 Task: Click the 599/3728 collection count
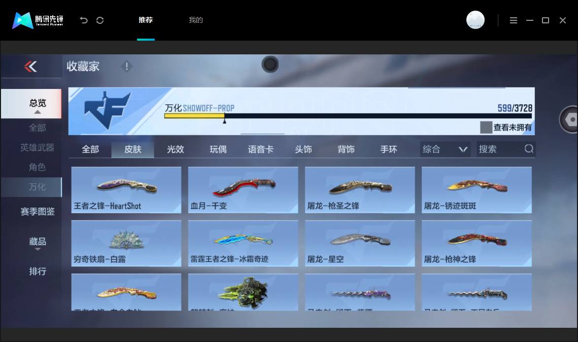point(515,108)
